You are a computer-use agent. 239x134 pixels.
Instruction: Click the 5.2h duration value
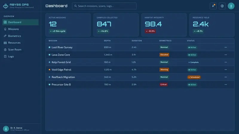pyautogui.click(x=134, y=77)
